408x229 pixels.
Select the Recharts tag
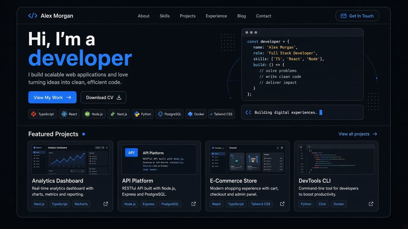point(81,204)
